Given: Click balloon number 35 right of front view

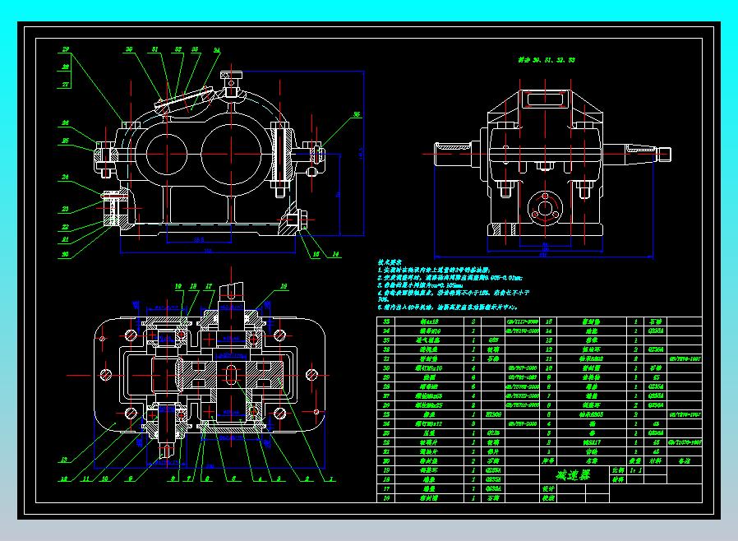Looking at the screenshot, I should 357,114.
